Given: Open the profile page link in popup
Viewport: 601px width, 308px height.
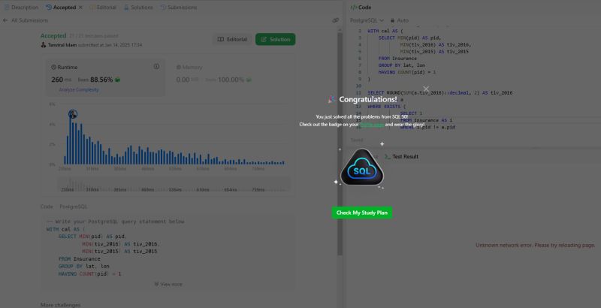Looking at the screenshot, I should coord(372,125).
